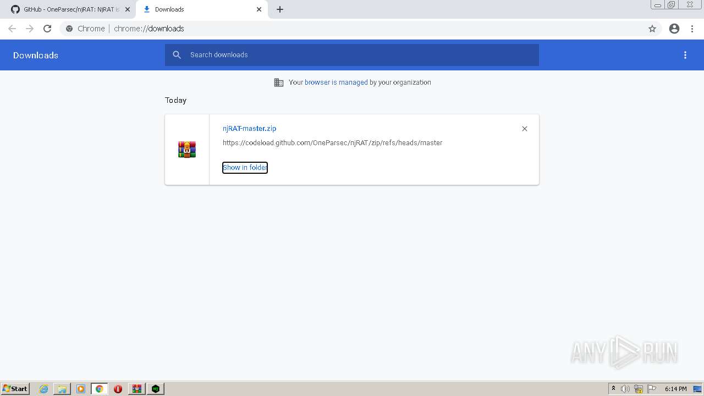Click the chrome://downloads address bar
This screenshot has width=704, height=396.
click(352, 29)
